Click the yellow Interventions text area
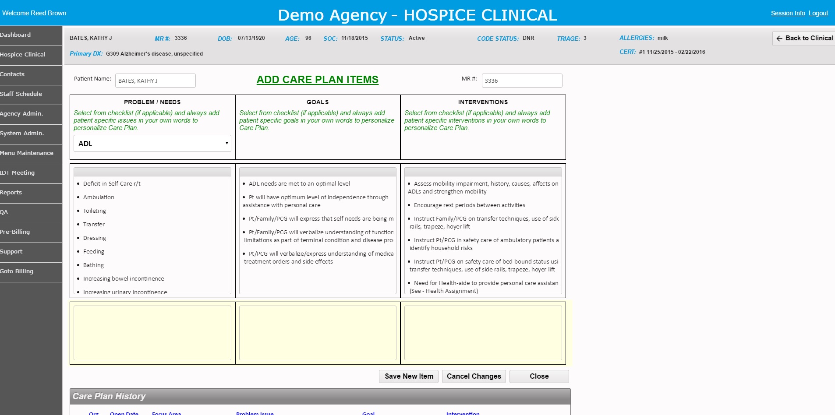 click(483, 333)
